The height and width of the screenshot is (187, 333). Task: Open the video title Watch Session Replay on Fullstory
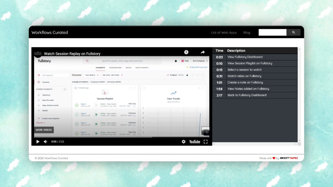(72, 54)
